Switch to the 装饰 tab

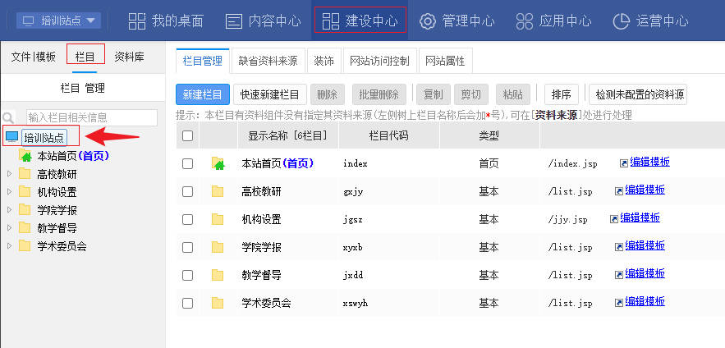point(323,61)
